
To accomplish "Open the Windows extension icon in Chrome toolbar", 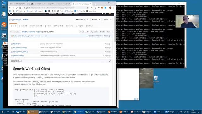I will (x=105, y=8).
